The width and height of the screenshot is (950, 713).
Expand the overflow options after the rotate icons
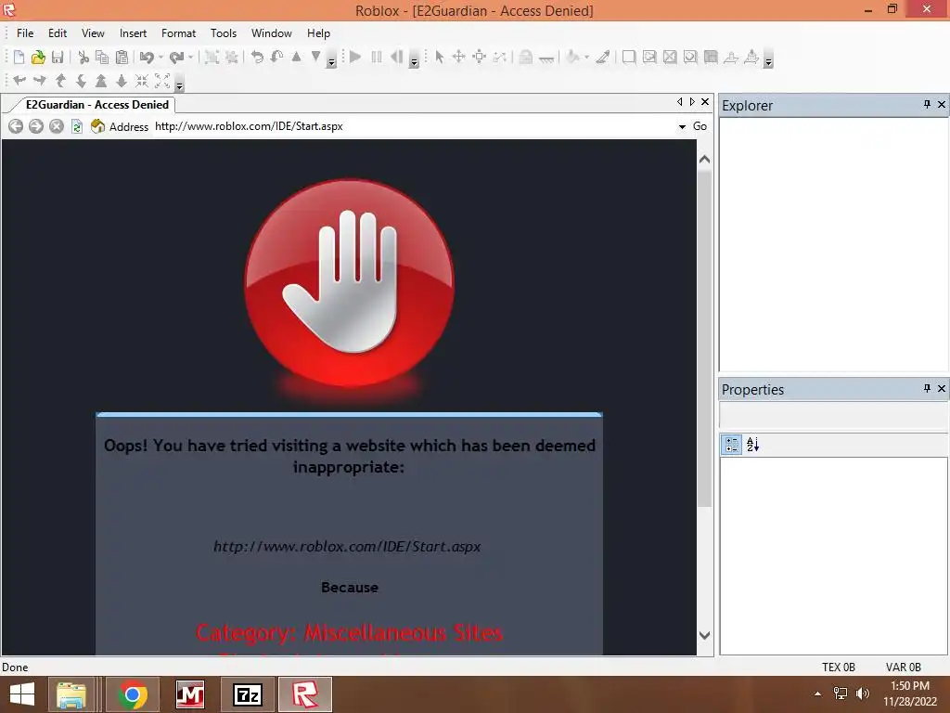click(x=331, y=61)
